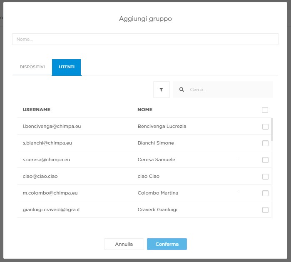Select the Utenti tab
291x262 pixels.
[67, 67]
